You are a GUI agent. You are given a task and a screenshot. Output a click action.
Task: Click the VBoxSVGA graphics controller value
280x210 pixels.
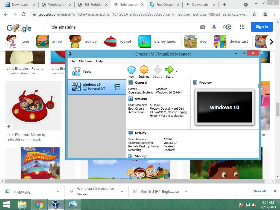point(170,143)
